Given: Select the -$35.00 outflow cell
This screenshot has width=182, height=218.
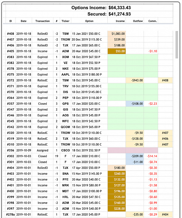Looking at the screenshot, I should tap(135, 215).
